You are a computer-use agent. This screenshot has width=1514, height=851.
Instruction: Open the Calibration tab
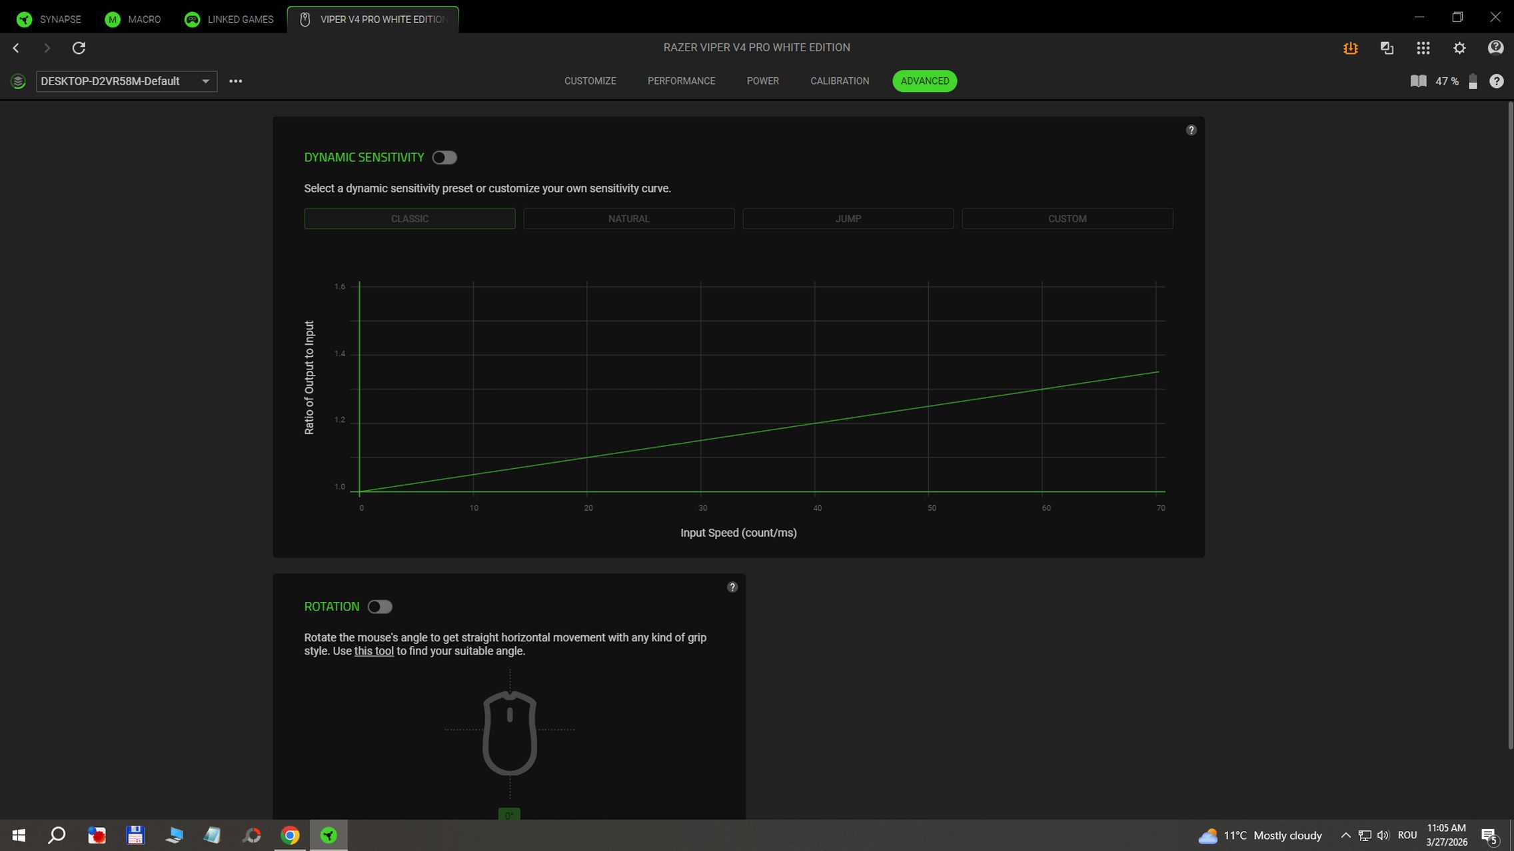coord(839,81)
